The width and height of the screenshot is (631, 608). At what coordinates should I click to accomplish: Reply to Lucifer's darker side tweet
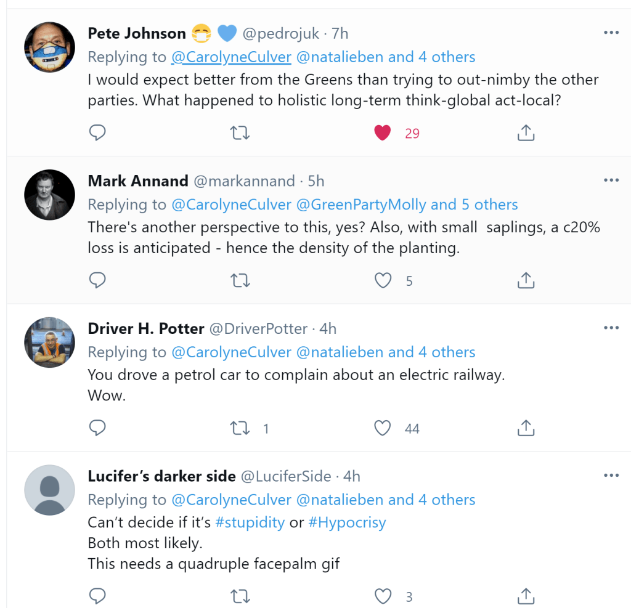tap(97, 596)
